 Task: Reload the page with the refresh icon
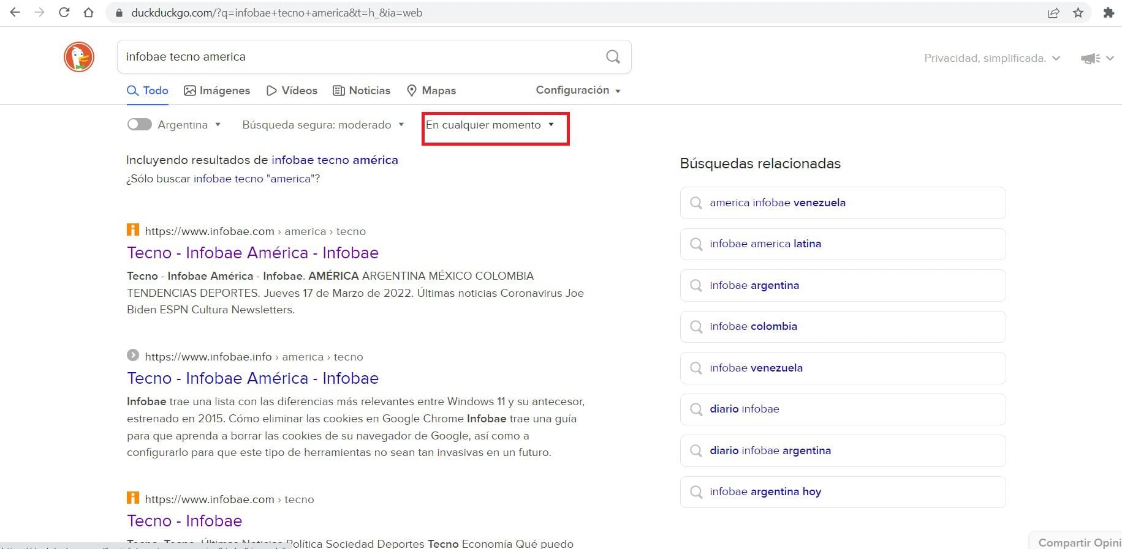[x=64, y=13]
